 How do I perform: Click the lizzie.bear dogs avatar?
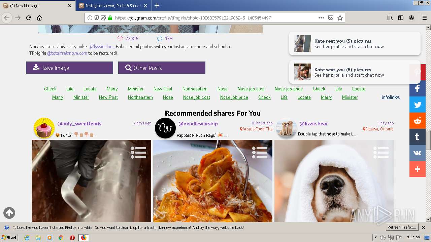tap(287, 128)
